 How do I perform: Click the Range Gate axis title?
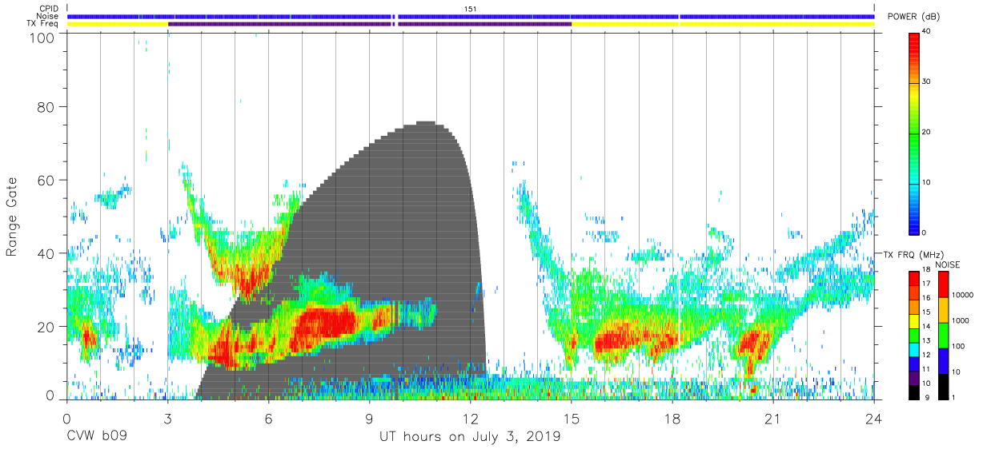click(x=12, y=217)
